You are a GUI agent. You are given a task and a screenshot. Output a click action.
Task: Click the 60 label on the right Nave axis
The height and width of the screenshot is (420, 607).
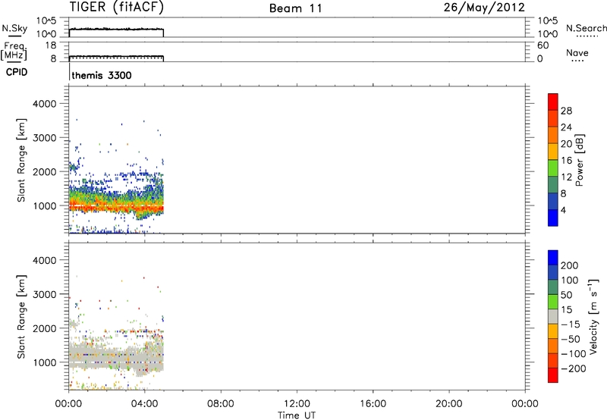coord(543,45)
